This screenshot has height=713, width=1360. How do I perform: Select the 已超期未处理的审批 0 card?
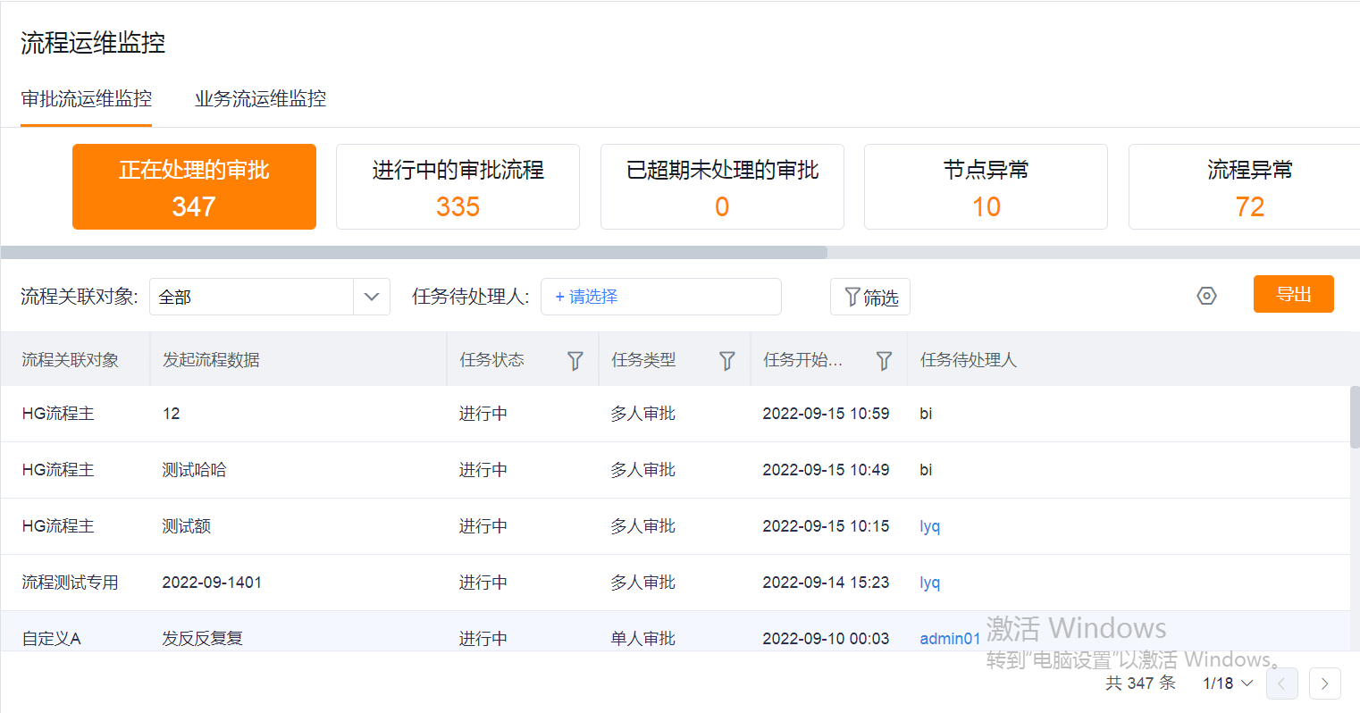[x=722, y=187]
